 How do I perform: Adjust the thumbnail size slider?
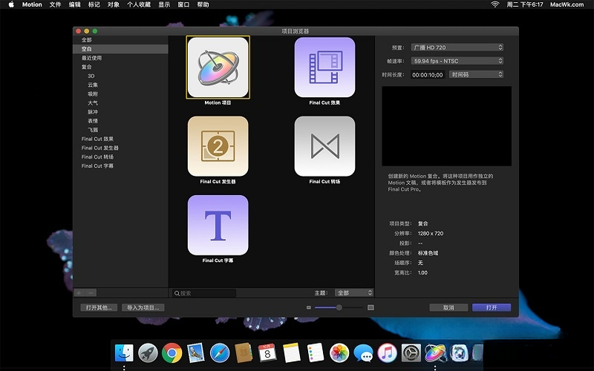click(x=339, y=307)
